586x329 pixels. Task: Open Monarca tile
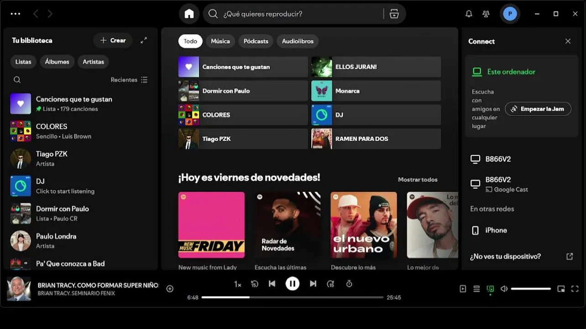point(376,91)
